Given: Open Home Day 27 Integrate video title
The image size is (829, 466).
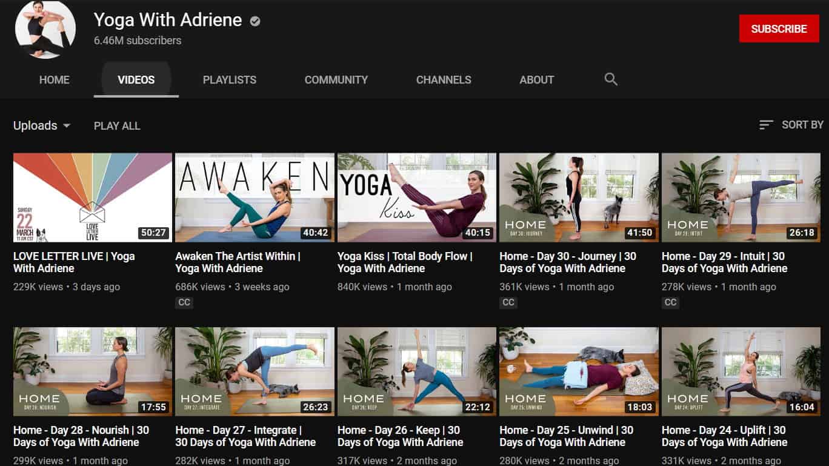Looking at the screenshot, I should click(x=245, y=436).
